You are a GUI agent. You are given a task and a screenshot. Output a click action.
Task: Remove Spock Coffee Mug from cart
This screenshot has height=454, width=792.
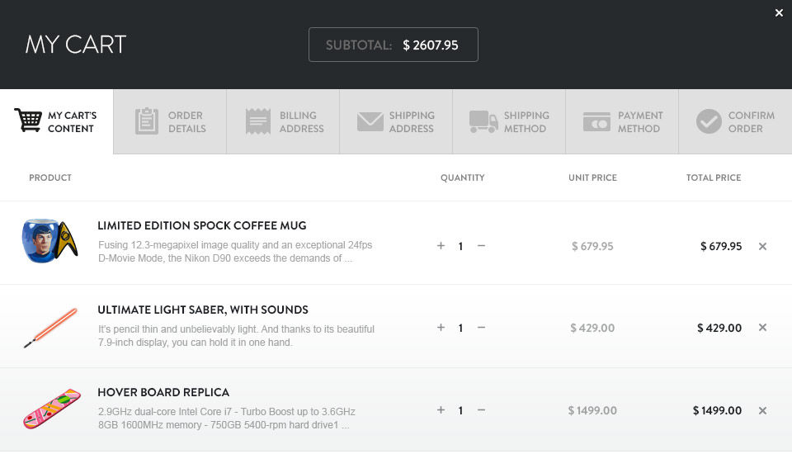pos(762,246)
